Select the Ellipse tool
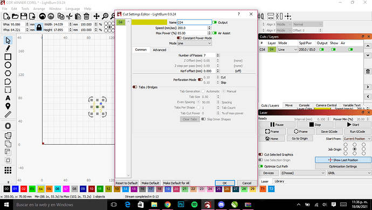This screenshot has height=210, width=372. click(x=8, y=65)
